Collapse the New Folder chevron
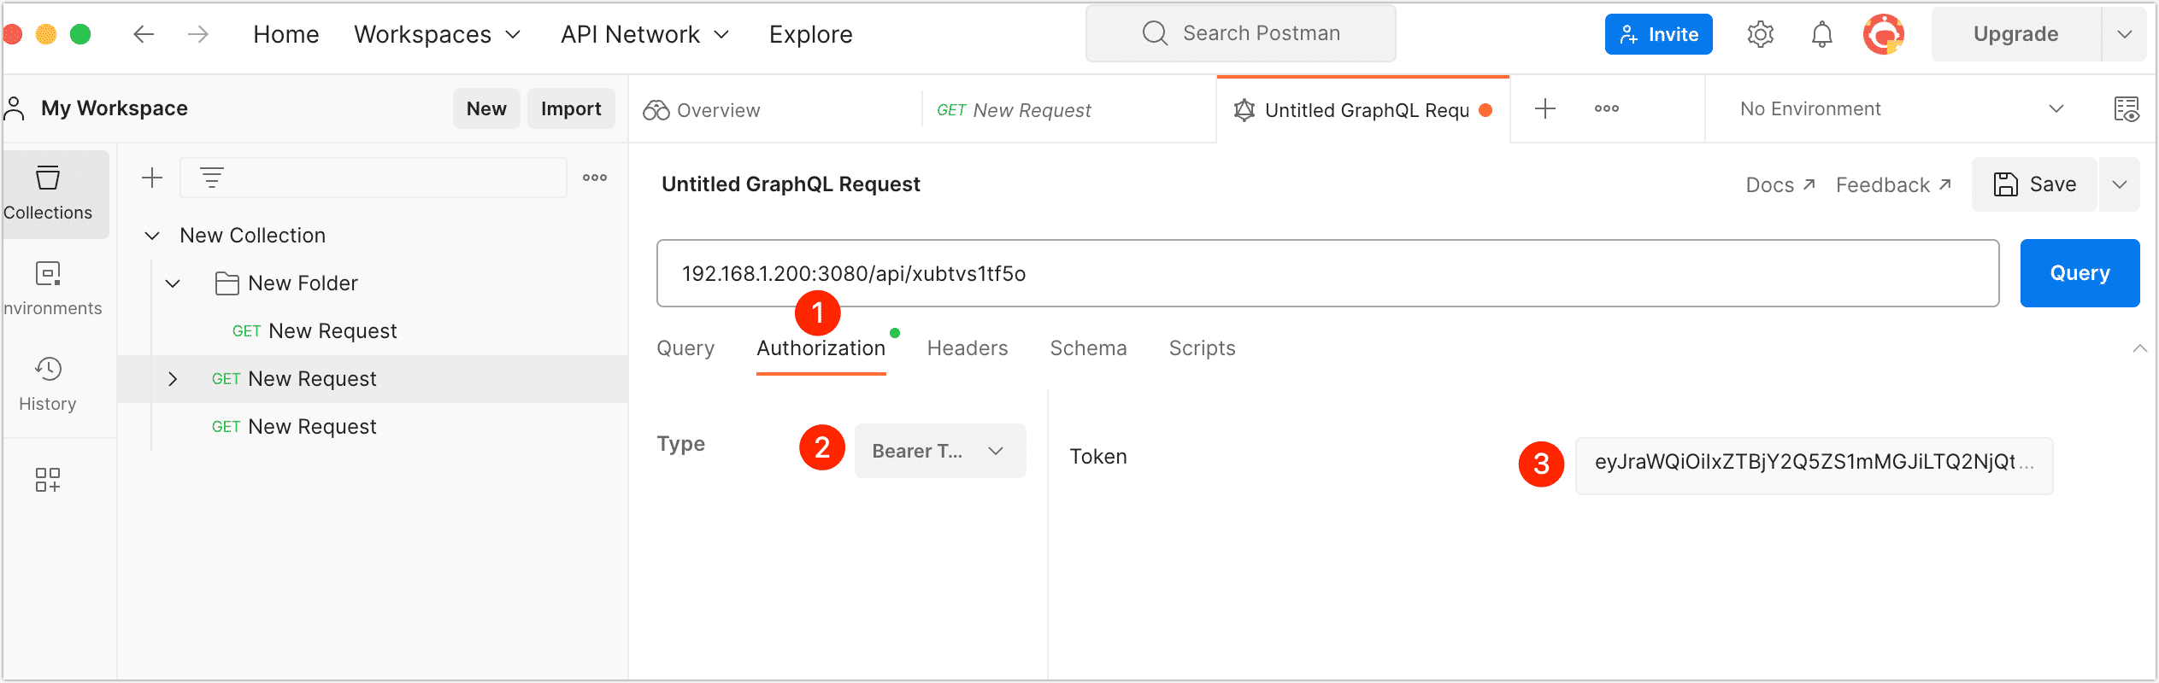 (173, 283)
